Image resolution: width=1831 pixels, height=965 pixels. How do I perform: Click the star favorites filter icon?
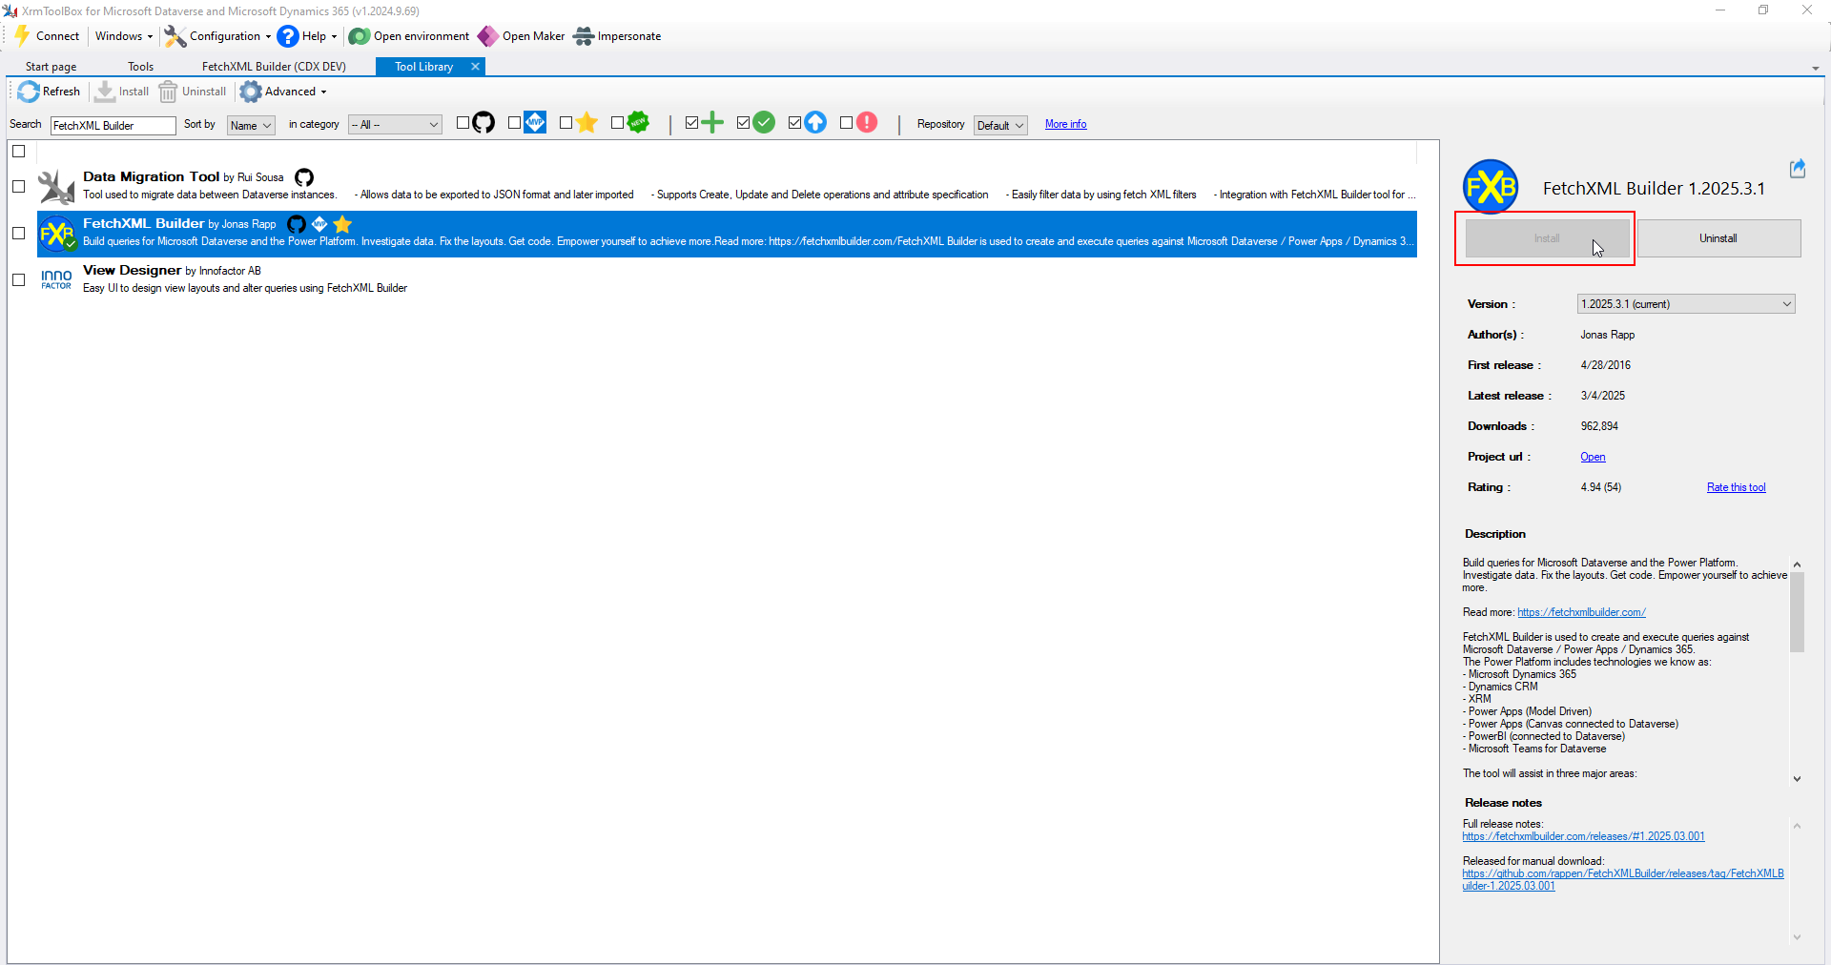pyautogui.click(x=586, y=123)
